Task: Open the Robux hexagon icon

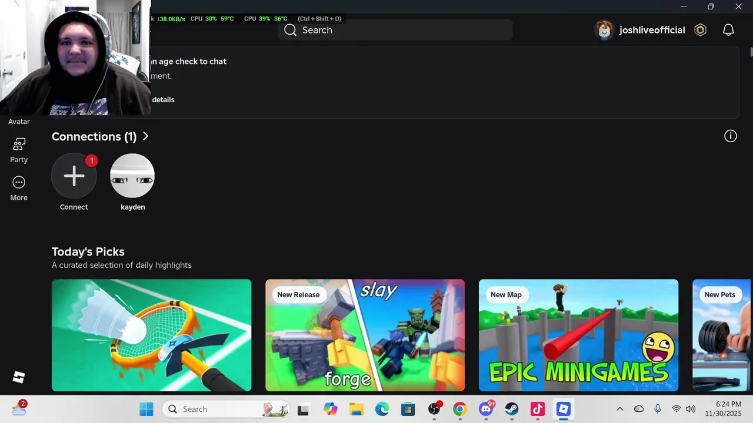Action: 700,30
